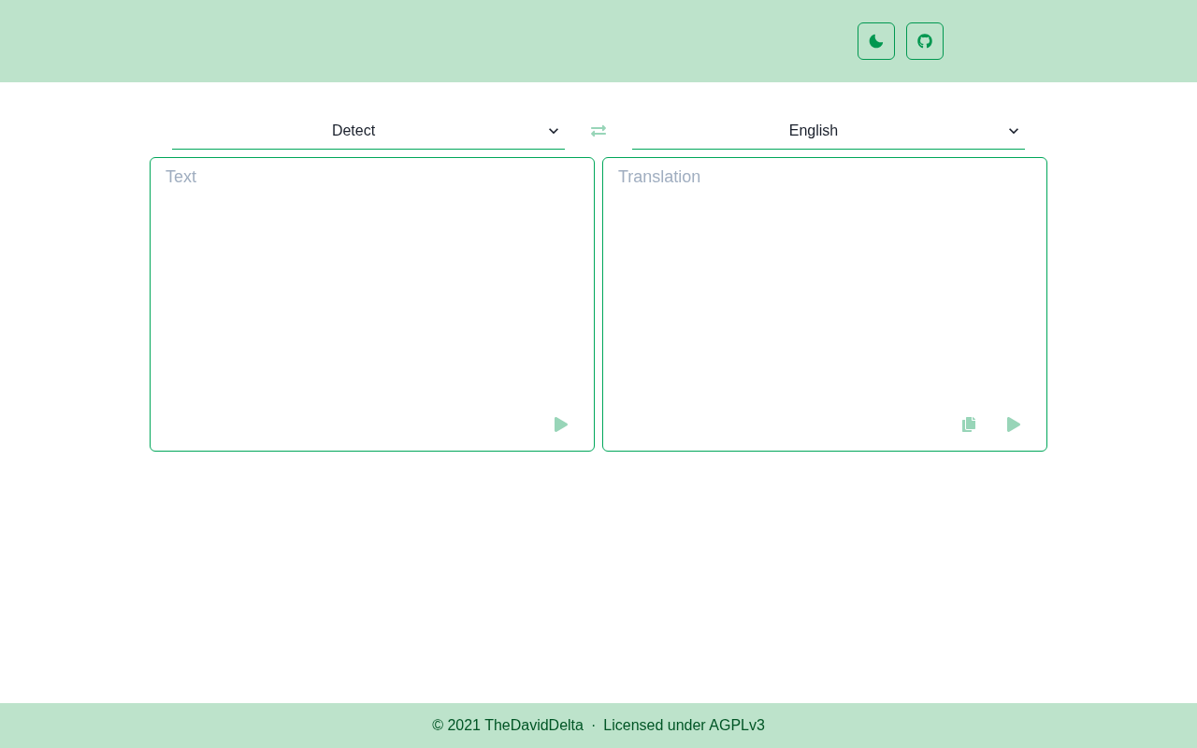
Task: Toggle dark mode with the moon icon
Action: pos(876,41)
